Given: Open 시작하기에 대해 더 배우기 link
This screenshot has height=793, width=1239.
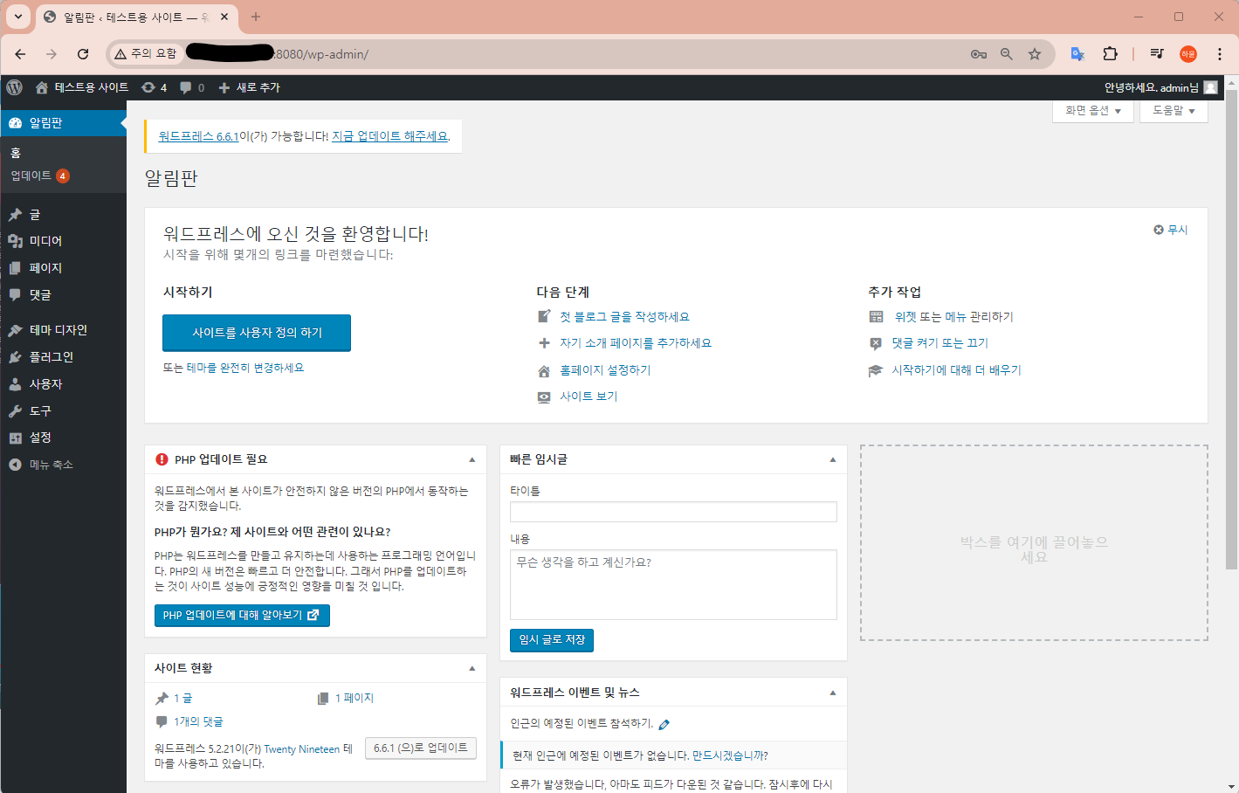Looking at the screenshot, I should [x=956, y=370].
